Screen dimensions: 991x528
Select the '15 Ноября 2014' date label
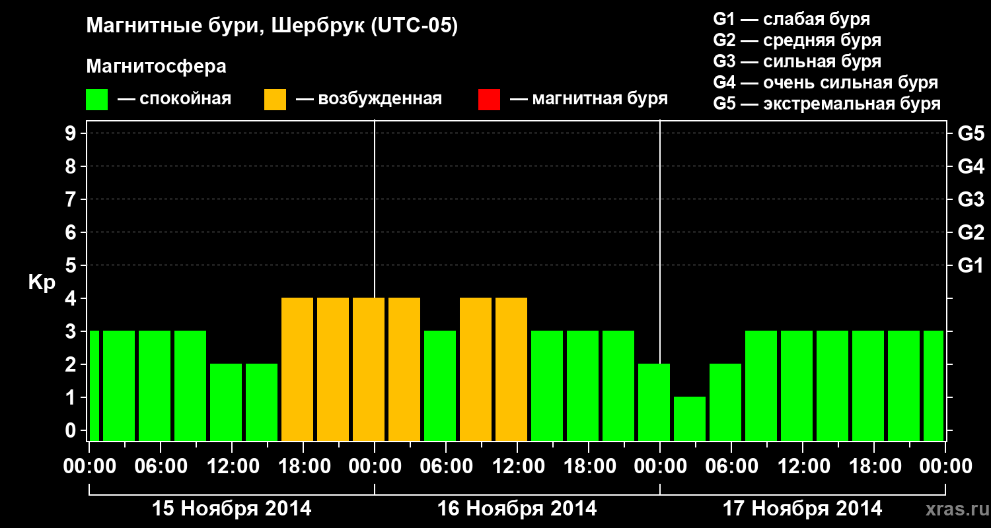(232, 509)
